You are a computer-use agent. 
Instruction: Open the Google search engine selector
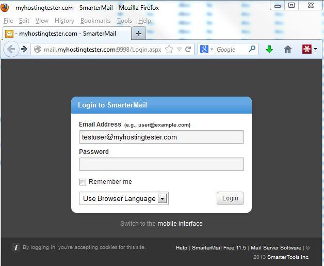click(206, 49)
